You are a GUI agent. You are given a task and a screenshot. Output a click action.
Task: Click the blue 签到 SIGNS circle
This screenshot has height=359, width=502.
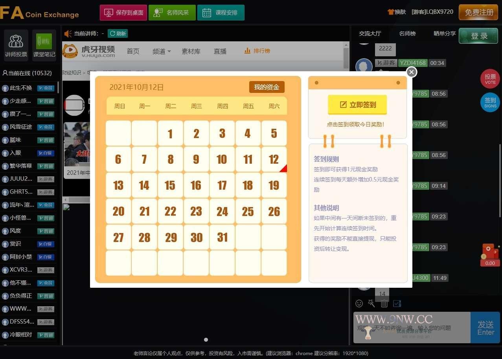[x=490, y=103]
